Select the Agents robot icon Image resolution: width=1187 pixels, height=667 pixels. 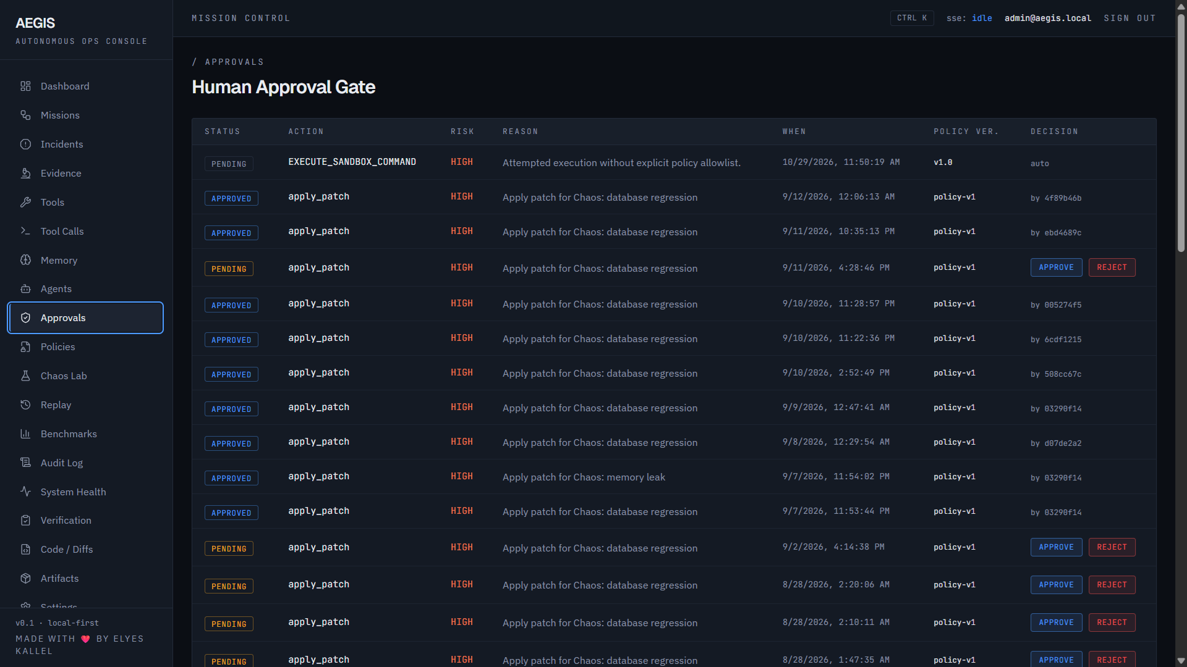point(25,289)
